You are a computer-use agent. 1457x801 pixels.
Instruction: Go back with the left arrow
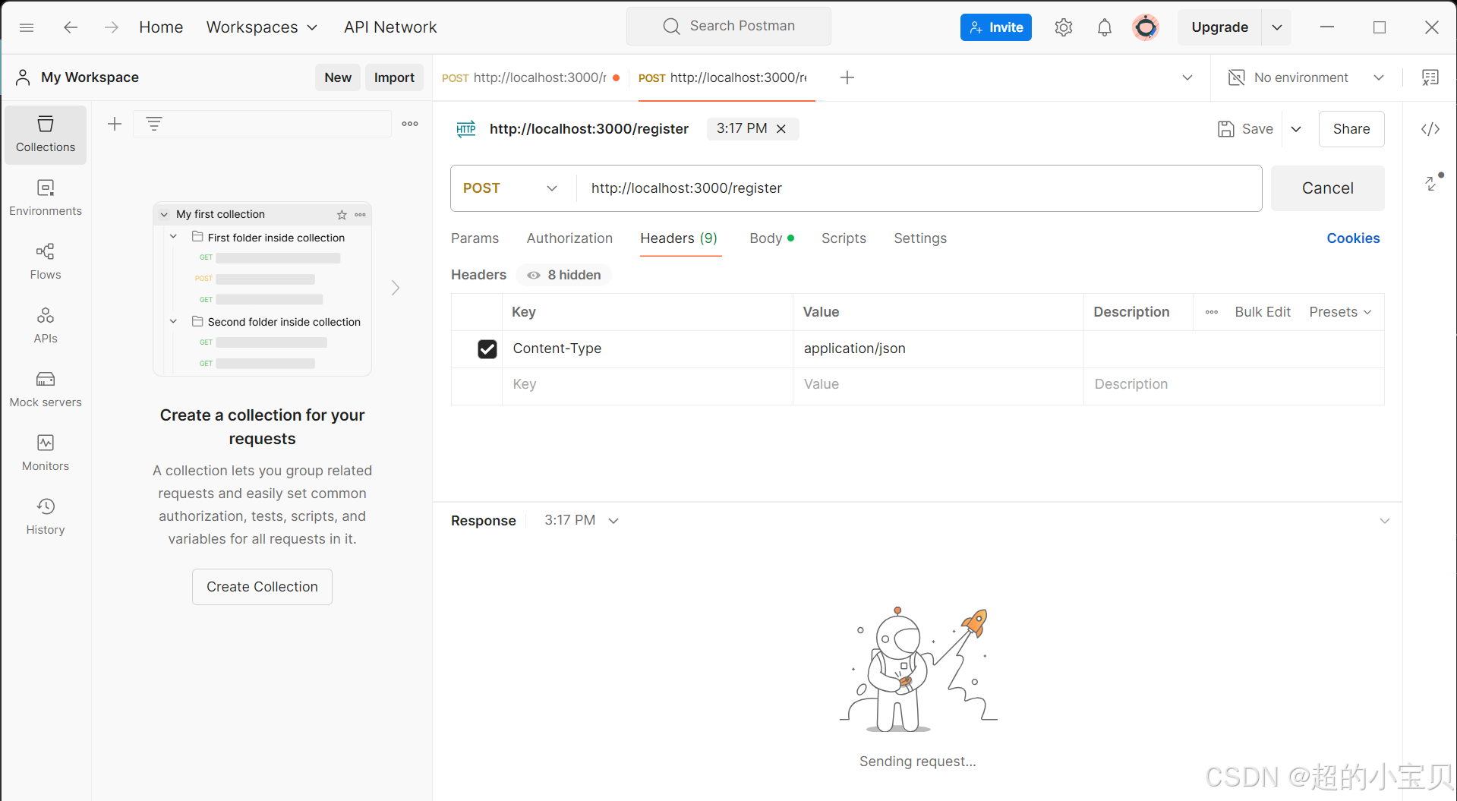coord(71,27)
